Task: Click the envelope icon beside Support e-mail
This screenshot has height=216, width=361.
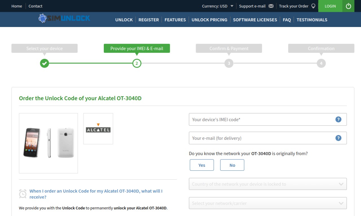Action: (271, 6)
